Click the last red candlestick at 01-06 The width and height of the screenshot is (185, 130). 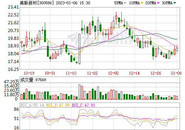pos(177,49)
